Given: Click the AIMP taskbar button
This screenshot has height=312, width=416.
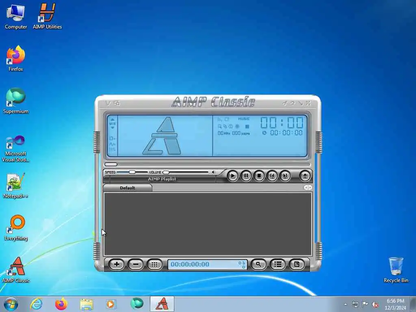Looking at the screenshot, I should point(162,304).
